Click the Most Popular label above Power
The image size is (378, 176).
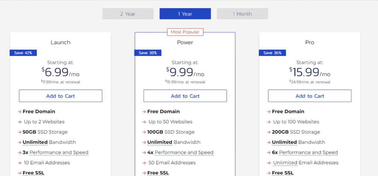pos(185,32)
